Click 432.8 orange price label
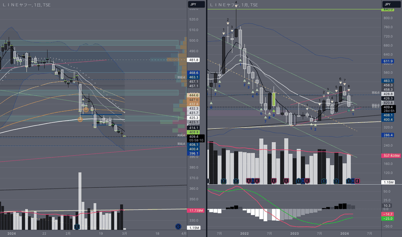The image size is (402, 237). pyautogui.click(x=194, y=104)
